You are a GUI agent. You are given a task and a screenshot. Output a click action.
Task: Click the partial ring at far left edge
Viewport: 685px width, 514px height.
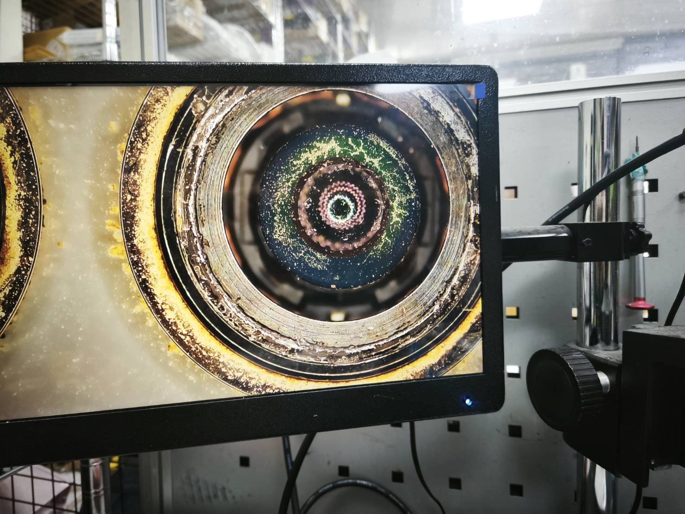point(19,209)
